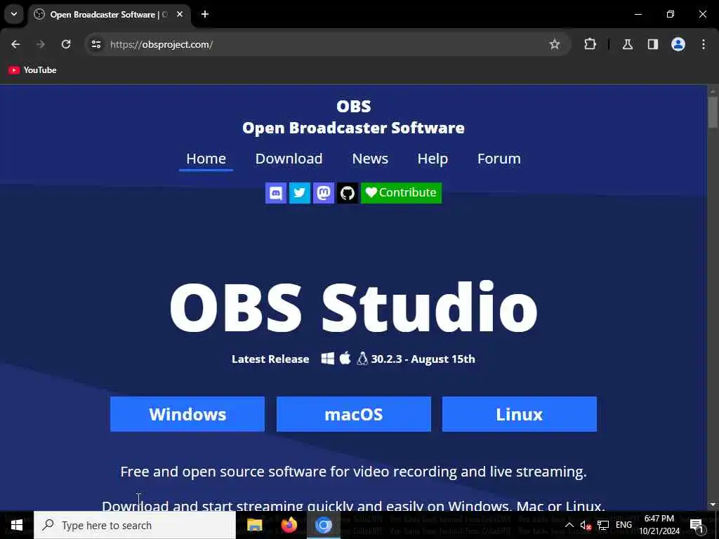Image resolution: width=719 pixels, height=539 pixels.
Task: Open the network tray icon
Action: 603,525
